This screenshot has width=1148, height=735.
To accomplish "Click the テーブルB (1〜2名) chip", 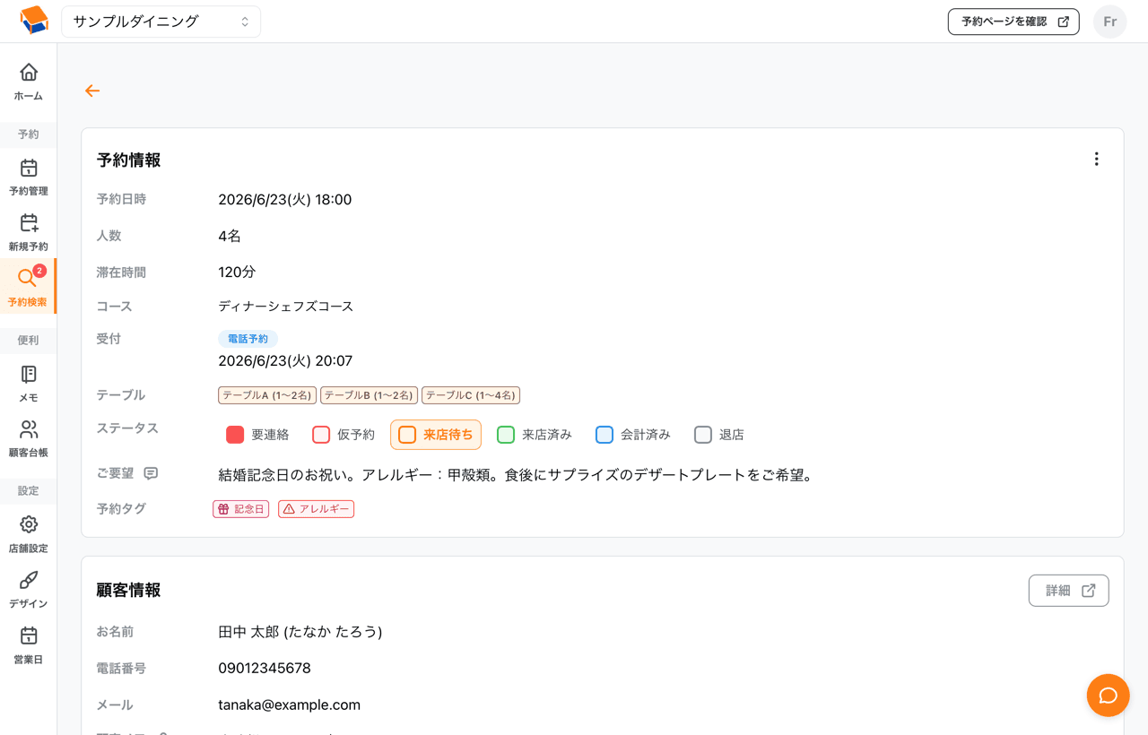I will pyautogui.click(x=369, y=395).
